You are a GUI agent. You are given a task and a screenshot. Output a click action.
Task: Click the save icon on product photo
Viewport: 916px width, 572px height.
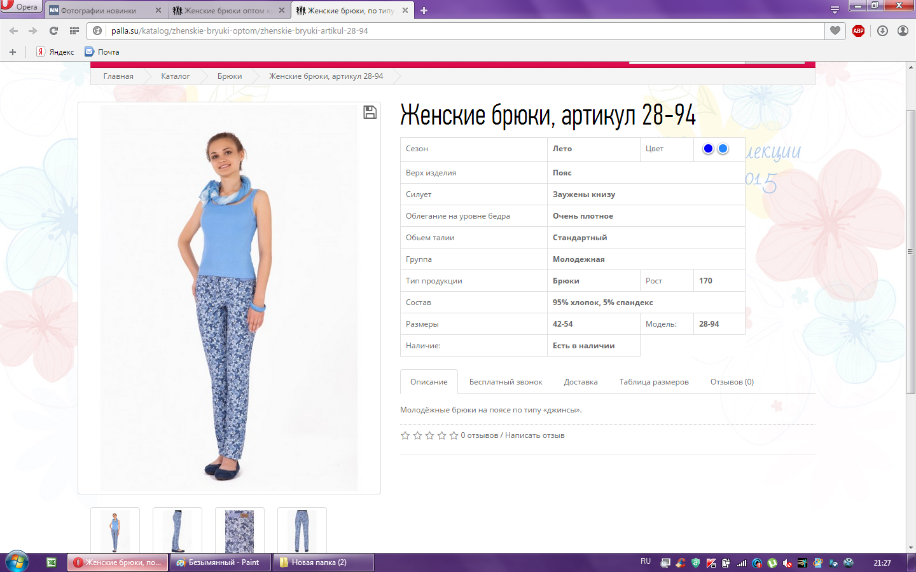[x=370, y=112]
